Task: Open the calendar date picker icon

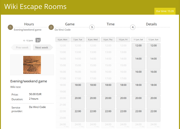Action: pos(38,40)
